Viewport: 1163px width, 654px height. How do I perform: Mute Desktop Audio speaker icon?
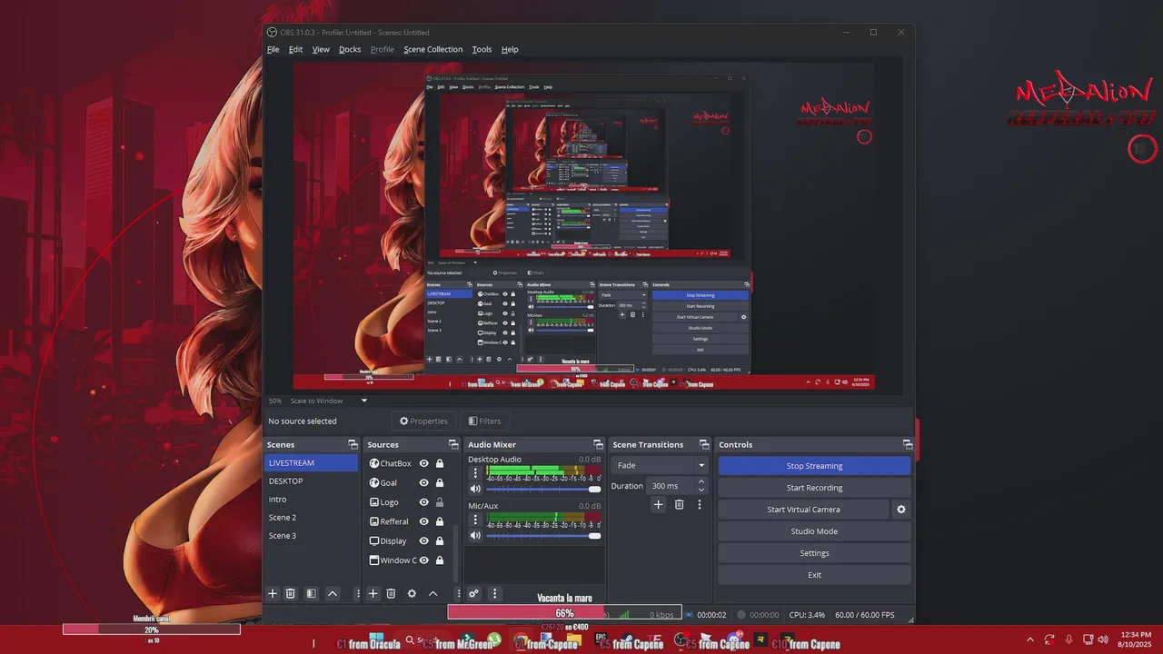tap(474, 489)
